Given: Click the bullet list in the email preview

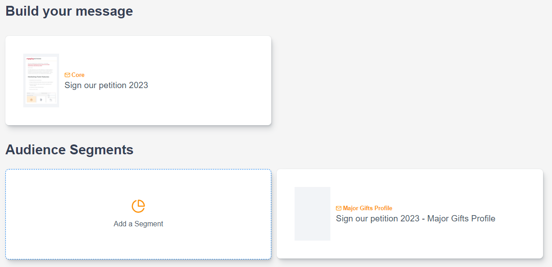Looking at the screenshot, I should [x=40, y=85].
